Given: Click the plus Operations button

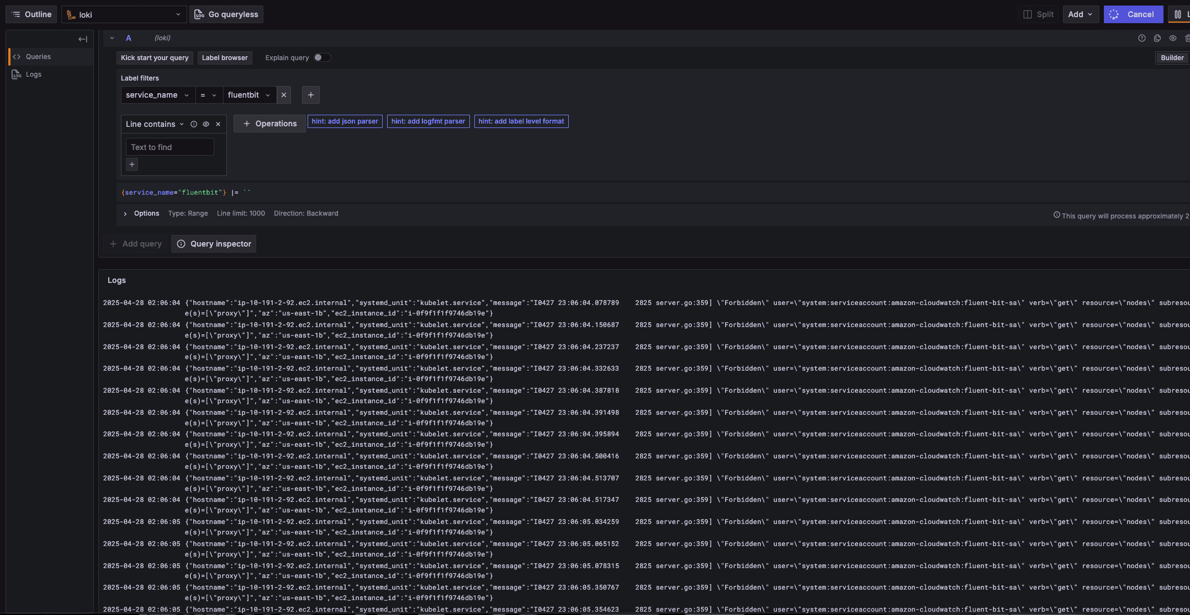Looking at the screenshot, I should [x=269, y=124].
